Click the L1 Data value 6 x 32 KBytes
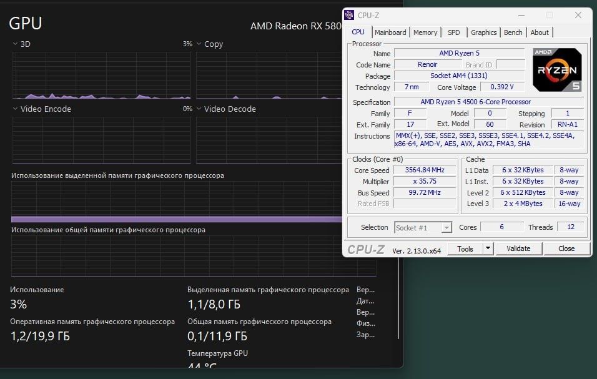The image size is (597, 379). [x=523, y=170]
